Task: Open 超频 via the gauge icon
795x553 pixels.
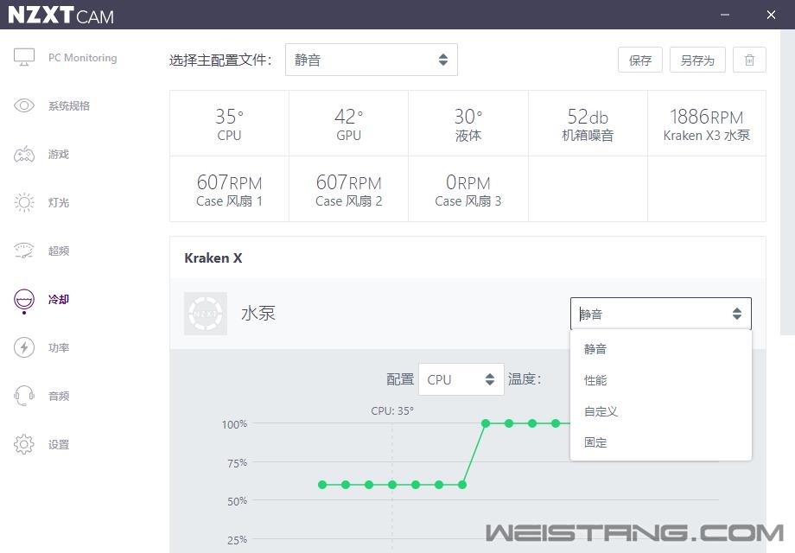Action: point(24,251)
